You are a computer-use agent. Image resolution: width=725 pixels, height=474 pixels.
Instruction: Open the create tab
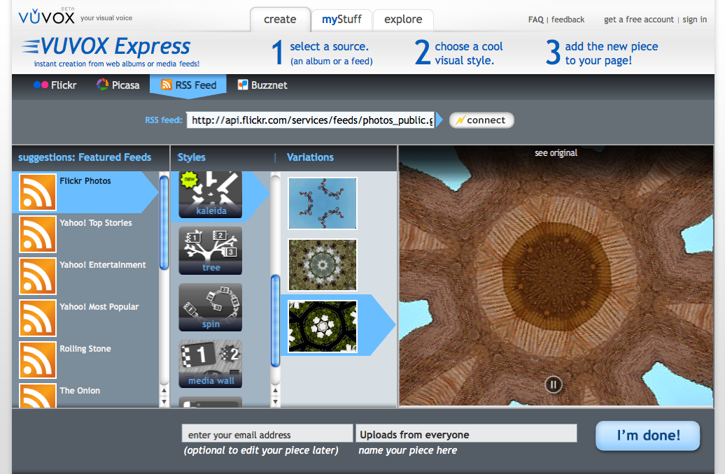coord(280,20)
